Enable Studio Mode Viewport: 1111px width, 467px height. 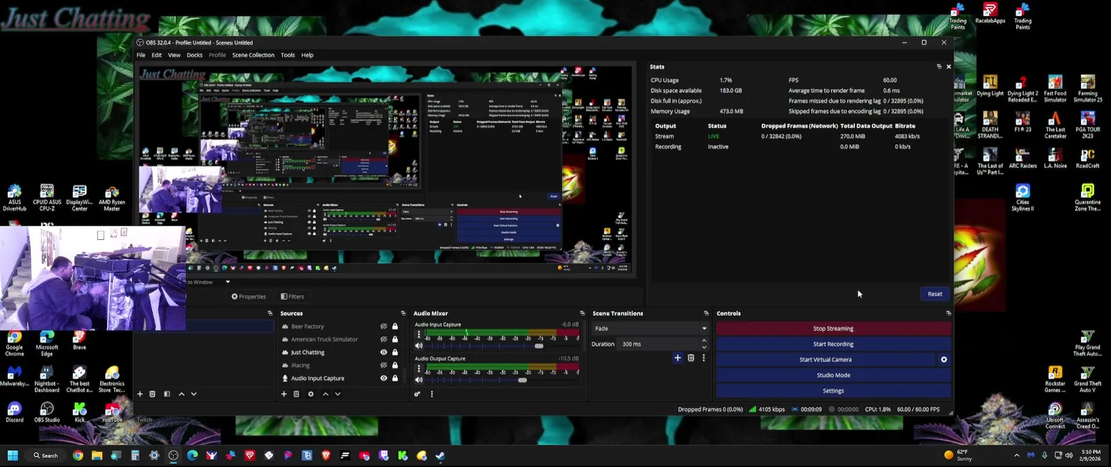pyautogui.click(x=834, y=375)
